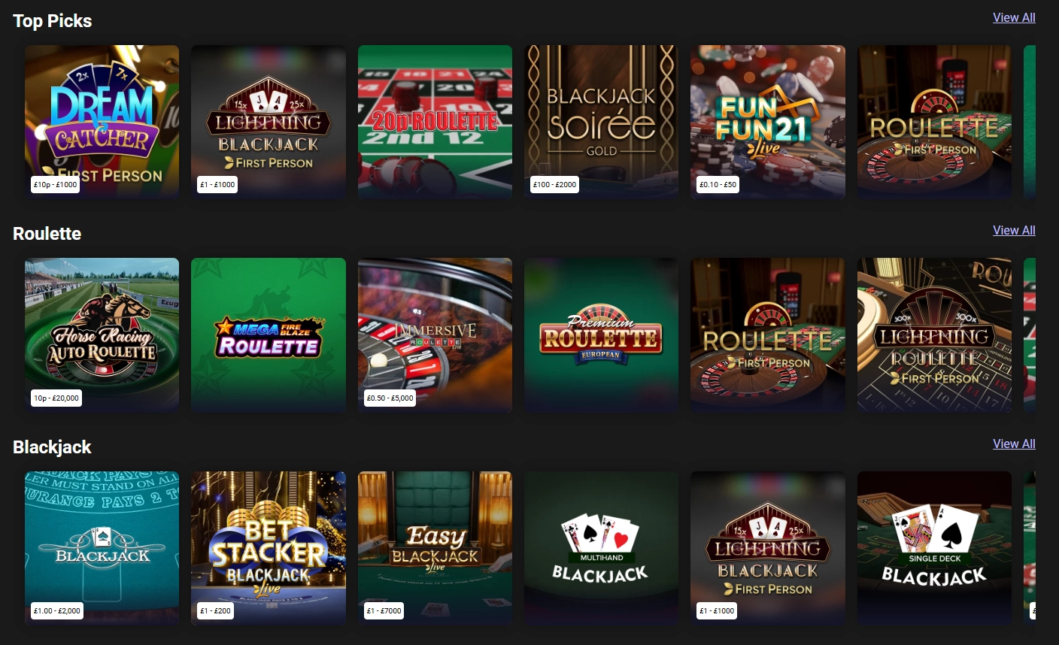
Task: Open Horse Racing Auto Roulette tile
Action: [x=102, y=335]
